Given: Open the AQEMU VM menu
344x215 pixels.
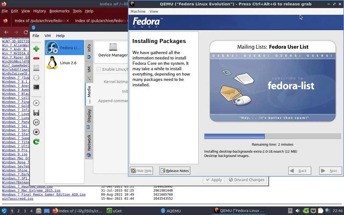Looking at the screenshot, I should (x=48, y=35).
